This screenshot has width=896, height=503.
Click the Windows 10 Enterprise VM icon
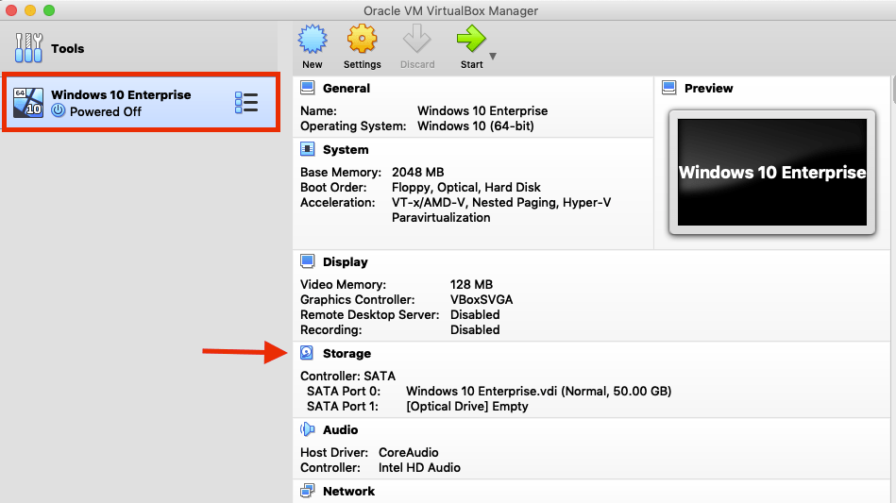[x=29, y=103]
